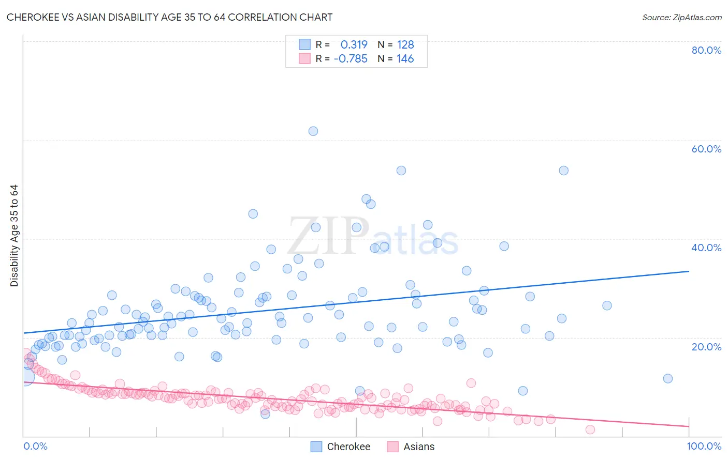Click the Disability Age 35 to 64 axis title
The height and width of the screenshot is (461, 728).
click(14, 236)
